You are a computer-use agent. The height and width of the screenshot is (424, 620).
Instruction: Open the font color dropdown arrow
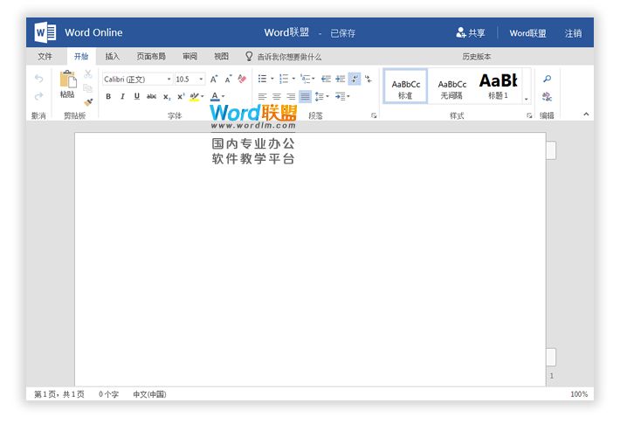coord(223,96)
